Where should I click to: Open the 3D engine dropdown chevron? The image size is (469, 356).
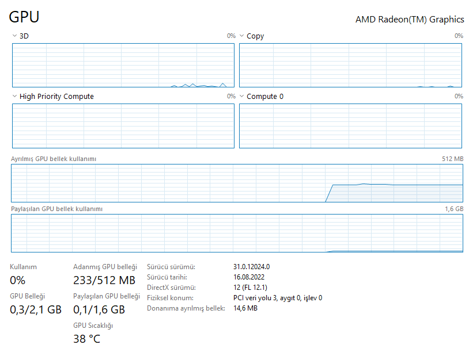[x=14, y=36]
